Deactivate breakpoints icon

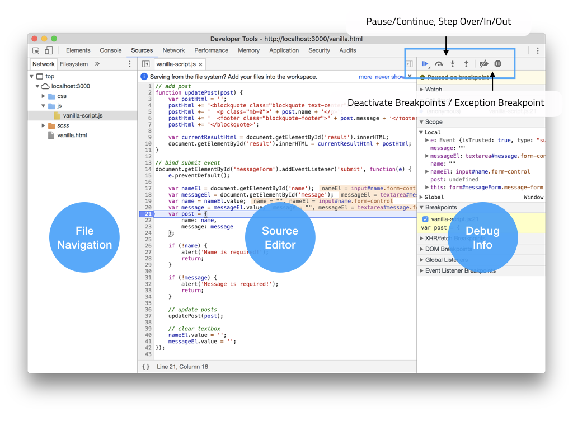484,64
